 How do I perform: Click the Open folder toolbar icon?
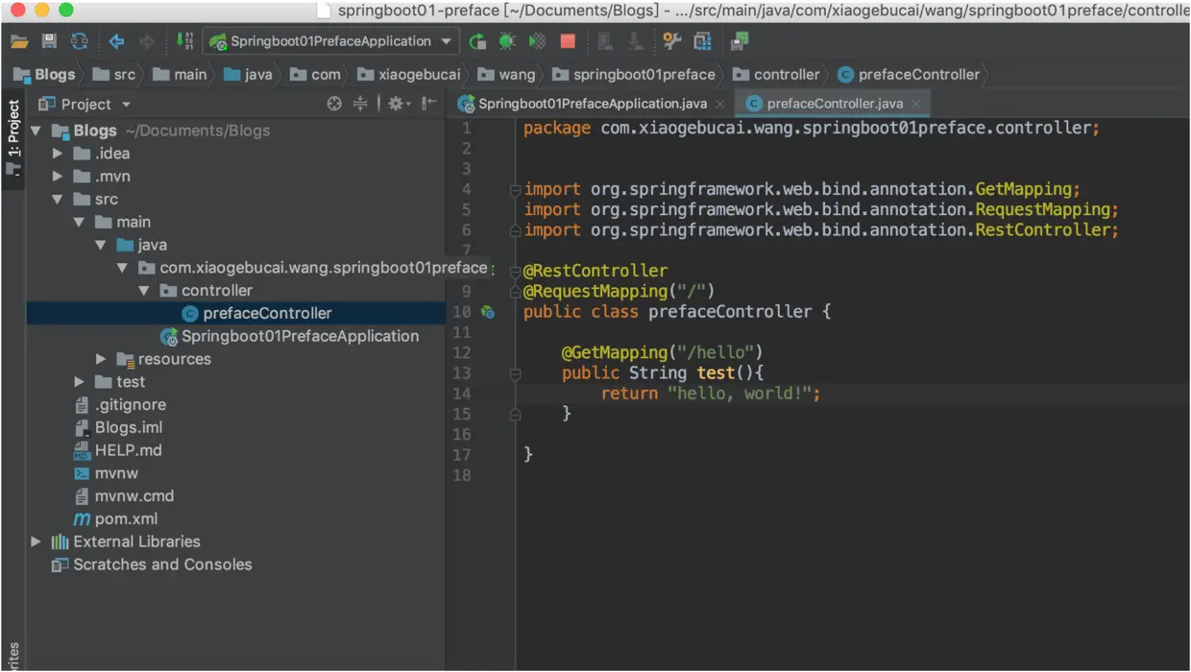(19, 42)
